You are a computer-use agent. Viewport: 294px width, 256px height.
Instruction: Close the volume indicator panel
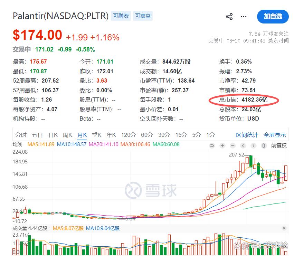[284, 228]
